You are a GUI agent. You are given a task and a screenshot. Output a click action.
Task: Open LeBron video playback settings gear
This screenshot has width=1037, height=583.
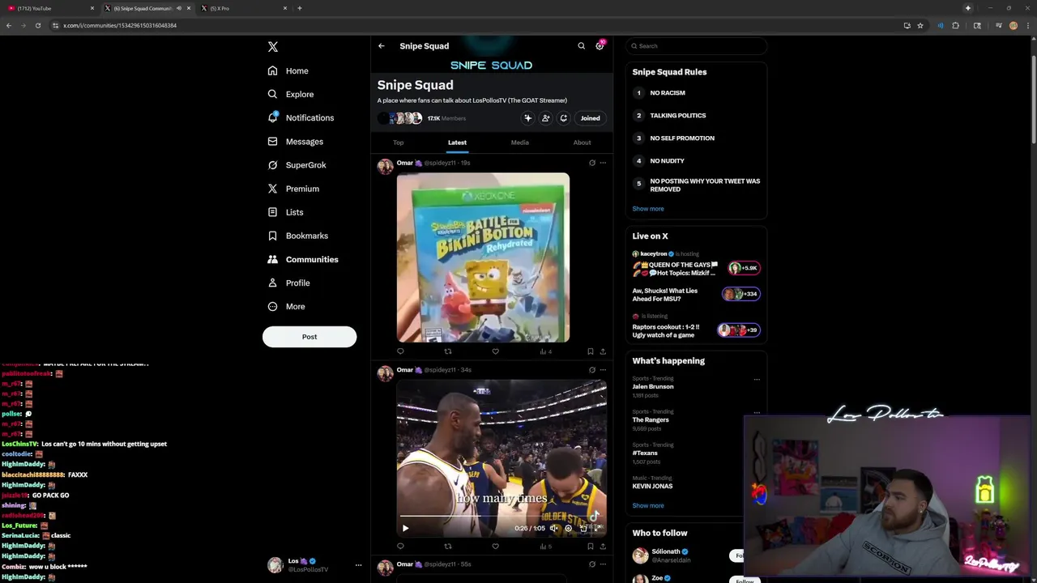point(568,528)
